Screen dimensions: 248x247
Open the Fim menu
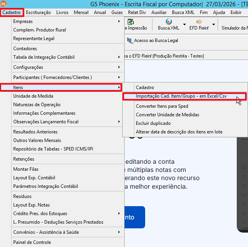[204, 12]
